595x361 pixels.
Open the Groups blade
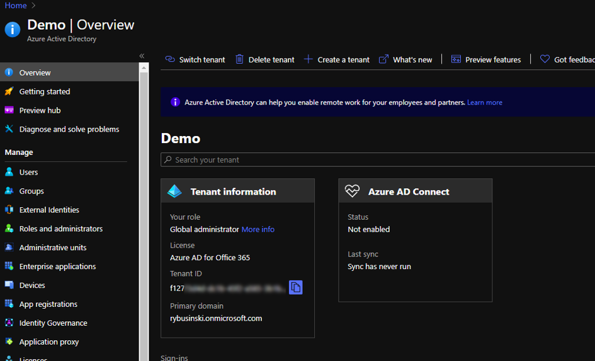(31, 192)
